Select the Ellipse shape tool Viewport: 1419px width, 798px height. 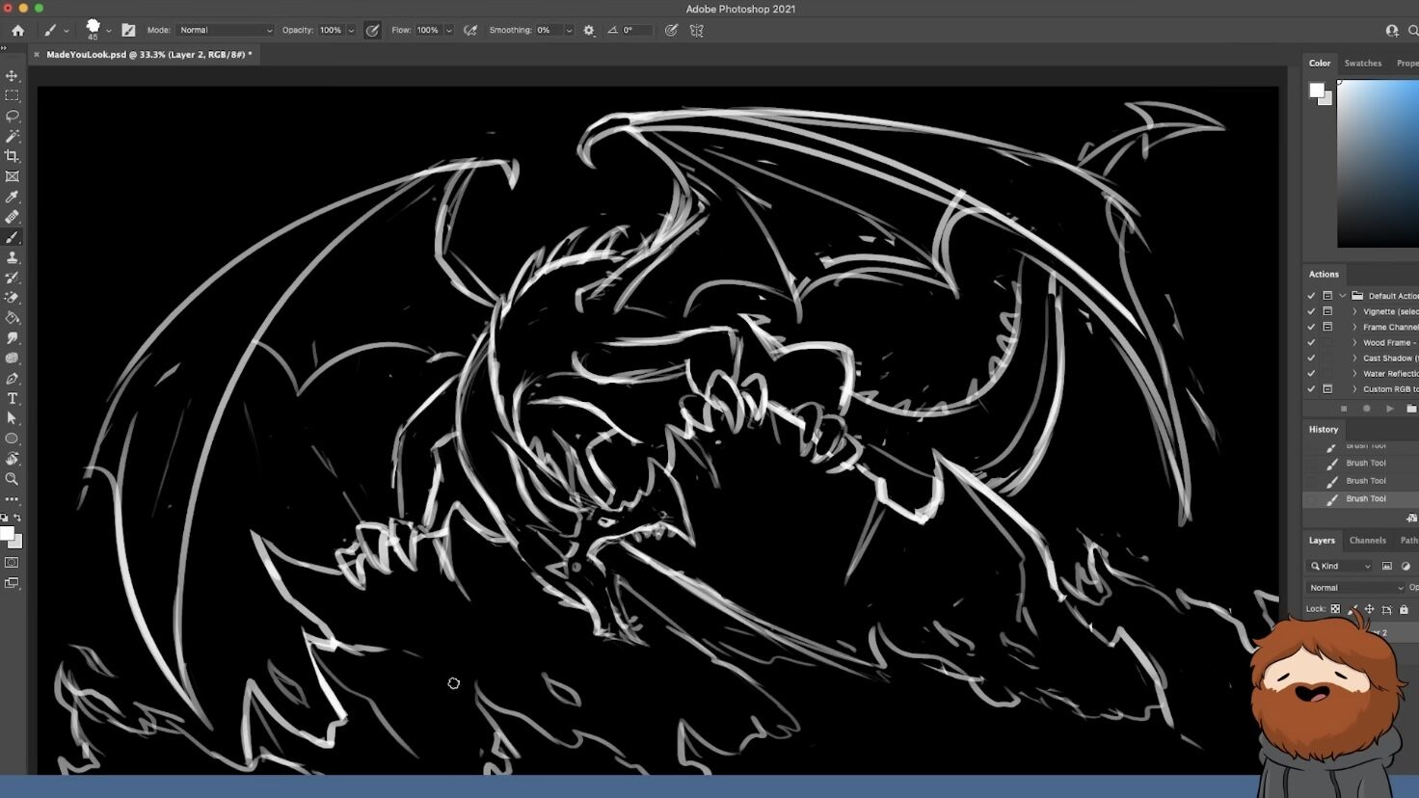(12, 439)
